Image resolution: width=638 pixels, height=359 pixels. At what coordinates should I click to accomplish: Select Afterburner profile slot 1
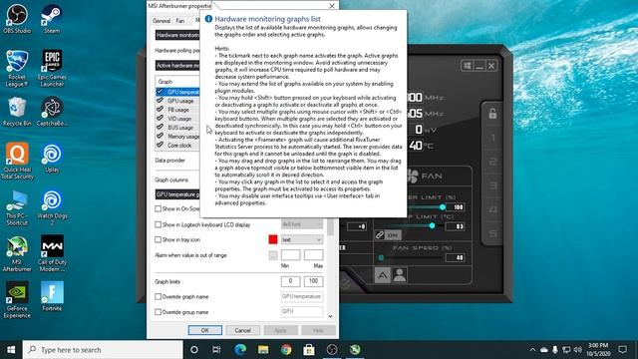tap(492, 138)
